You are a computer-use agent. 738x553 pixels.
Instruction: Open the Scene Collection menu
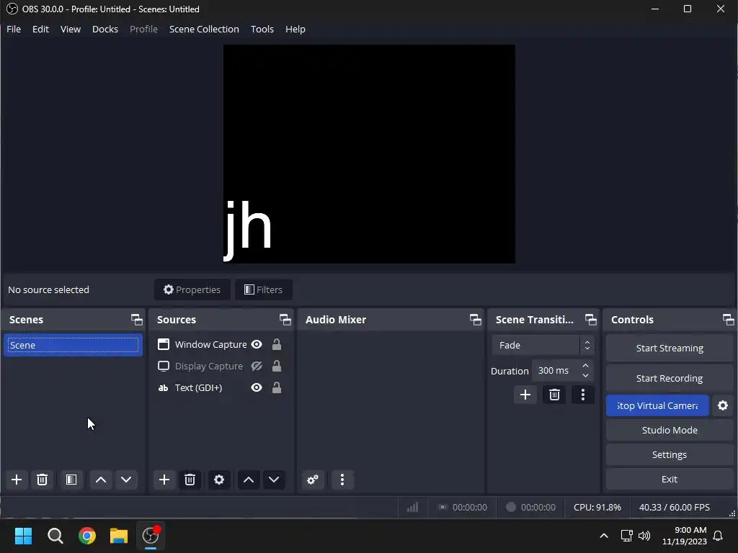tap(204, 29)
